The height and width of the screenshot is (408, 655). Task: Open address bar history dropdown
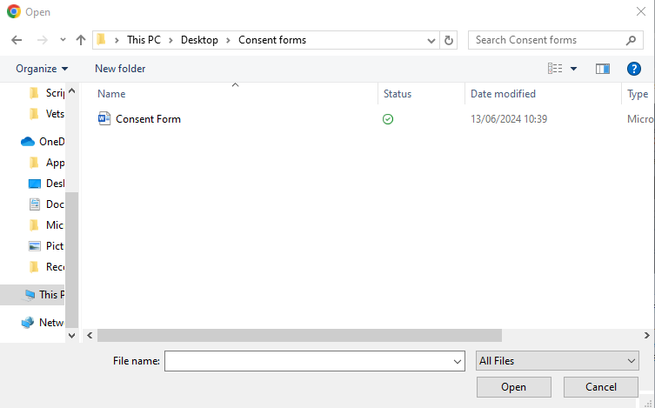pyautogui.click(x=431, y=41)
